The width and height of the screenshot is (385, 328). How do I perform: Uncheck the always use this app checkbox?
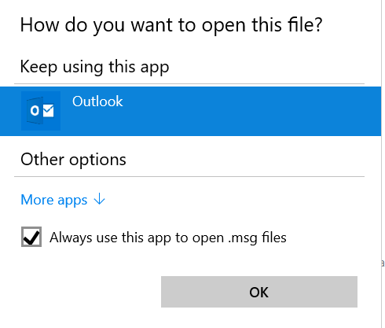(31, 237)
